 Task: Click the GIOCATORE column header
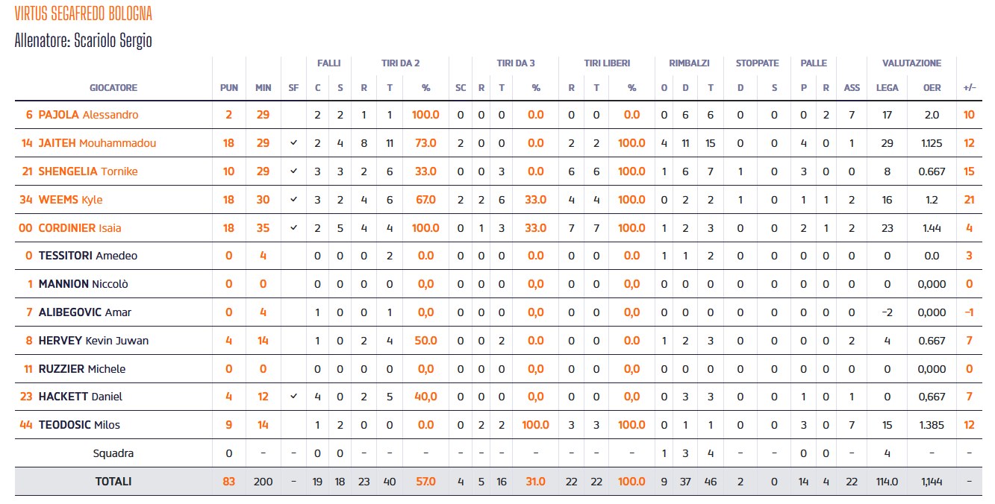coord(113,88)
